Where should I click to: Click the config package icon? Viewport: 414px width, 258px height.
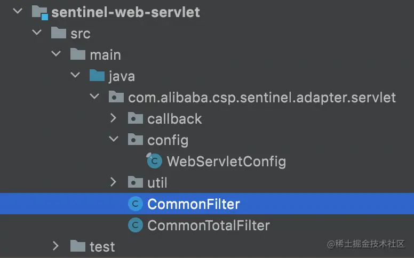click(136, 140)
